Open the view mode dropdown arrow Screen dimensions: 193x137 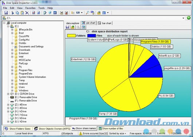(x=108, y=13)
